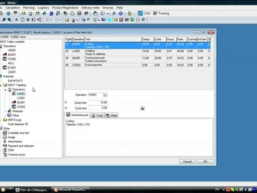This screenshot has width=257, height=193.
Task: Select KN001 operation icon in tree
Action: [14, 94]
